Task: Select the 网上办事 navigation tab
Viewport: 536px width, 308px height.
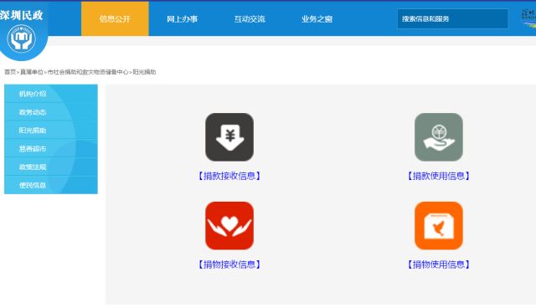Action: click(x=183, y=18)
